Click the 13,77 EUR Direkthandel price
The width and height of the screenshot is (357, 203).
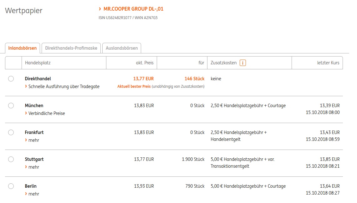point(144,79)
